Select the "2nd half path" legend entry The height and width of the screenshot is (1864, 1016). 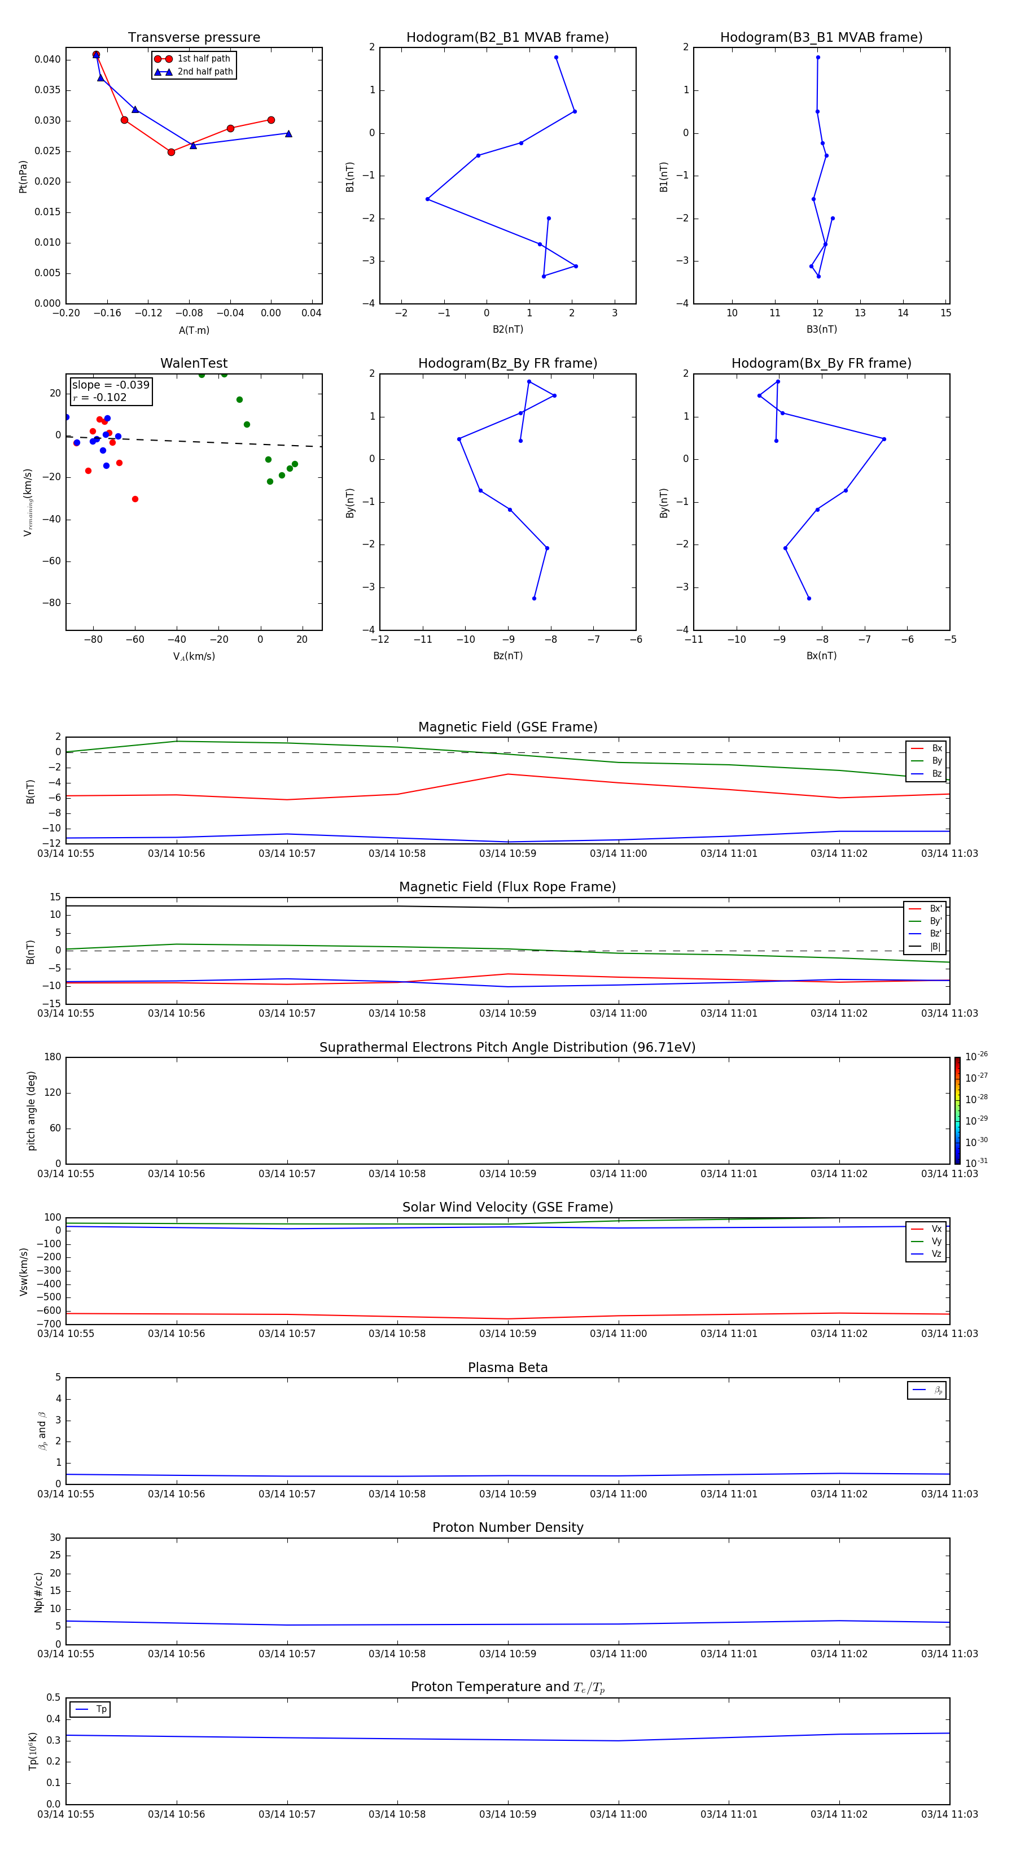(x=193, y=72)
